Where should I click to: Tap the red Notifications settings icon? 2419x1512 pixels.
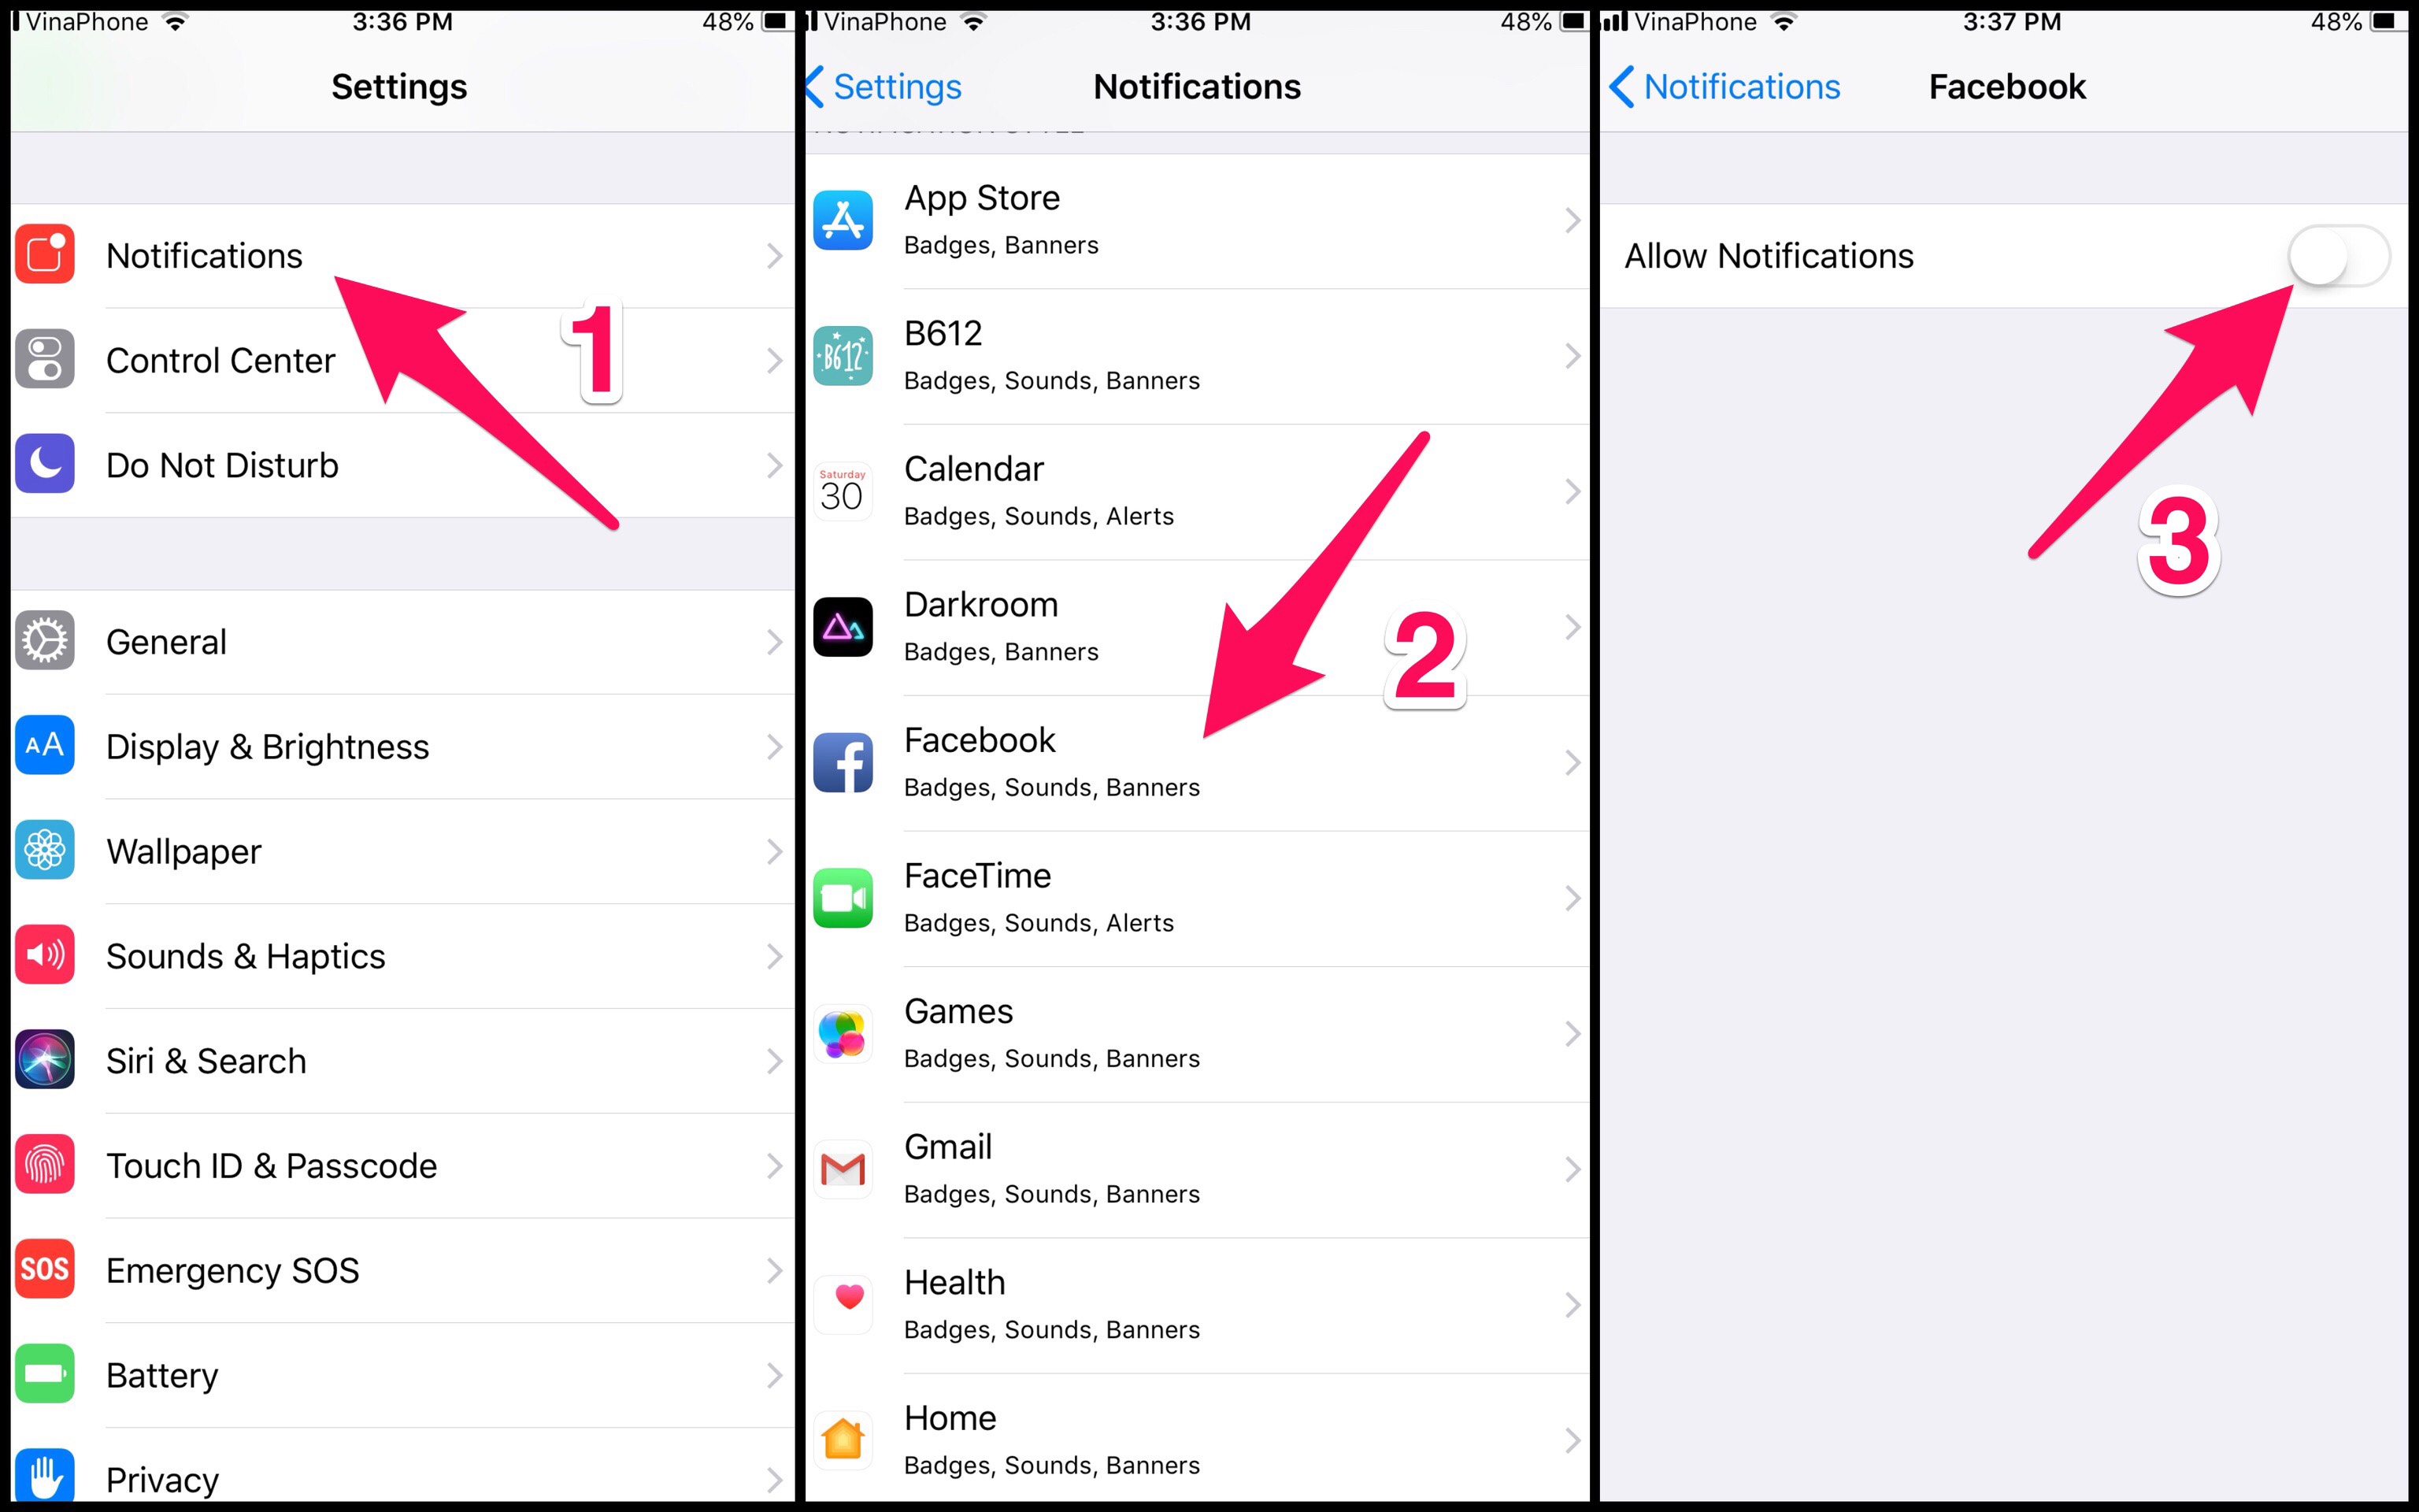point(45,255)
